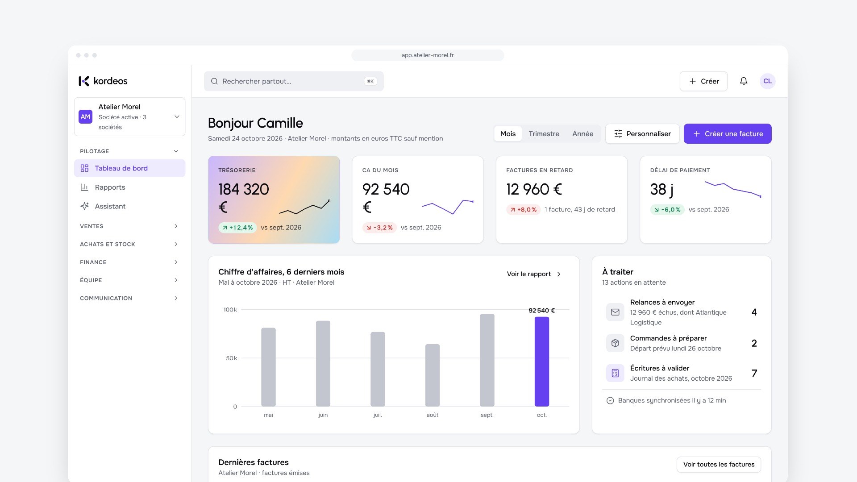This screenshot has height=482, width=857.
Task: Expand the COMMUNICATION section
Action: pyautogui.click(x=129, y=298)
